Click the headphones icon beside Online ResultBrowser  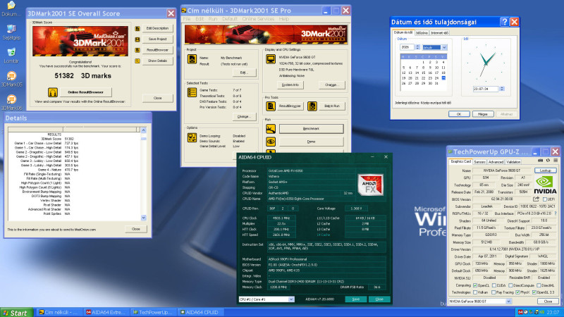click(52, 92)
